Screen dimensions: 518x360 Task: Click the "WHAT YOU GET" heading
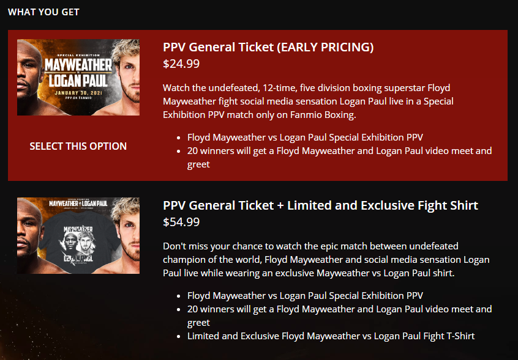click(x=43, y=12)
